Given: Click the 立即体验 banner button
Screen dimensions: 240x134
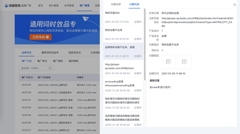Looking at the screenshot, I should 40,37.
